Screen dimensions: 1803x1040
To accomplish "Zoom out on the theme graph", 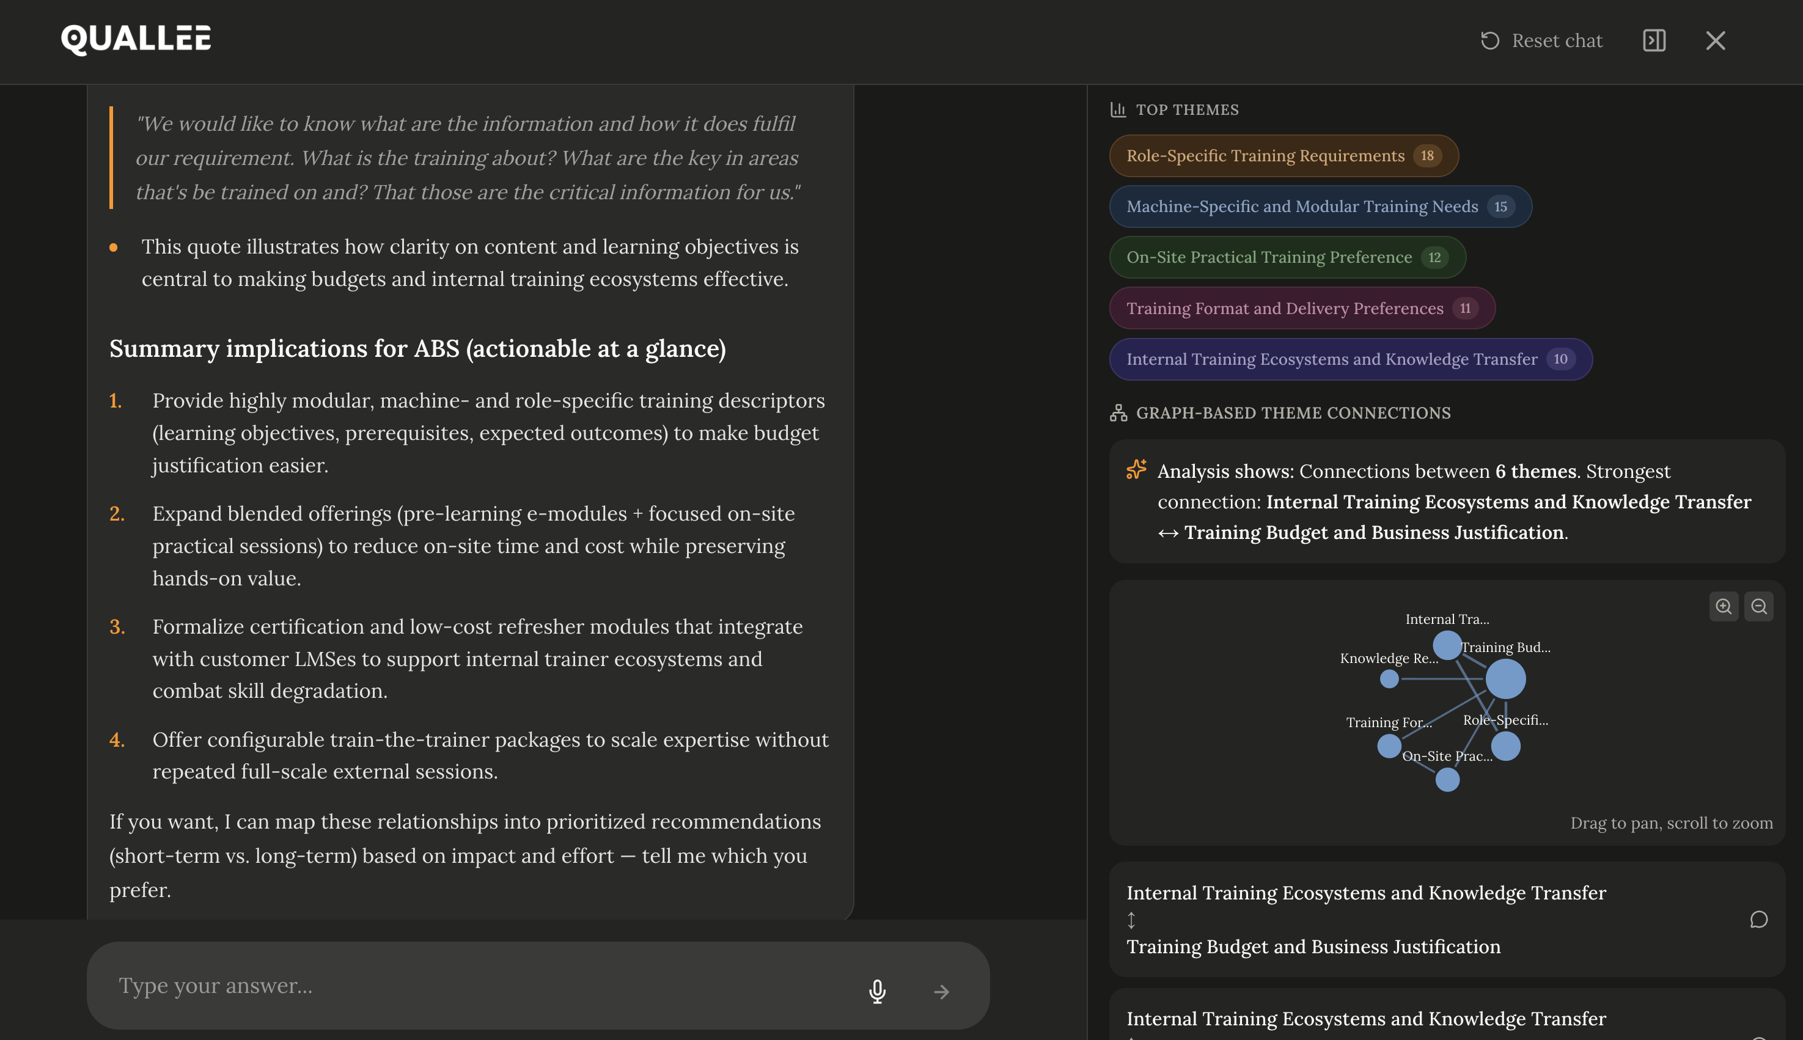I will 1760,606.
